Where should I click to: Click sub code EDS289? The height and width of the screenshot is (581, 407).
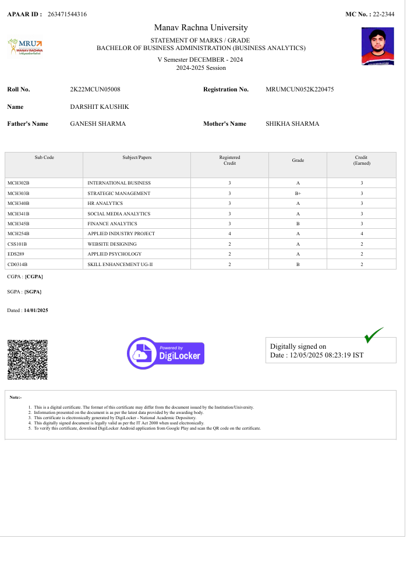tap(16, 254)
